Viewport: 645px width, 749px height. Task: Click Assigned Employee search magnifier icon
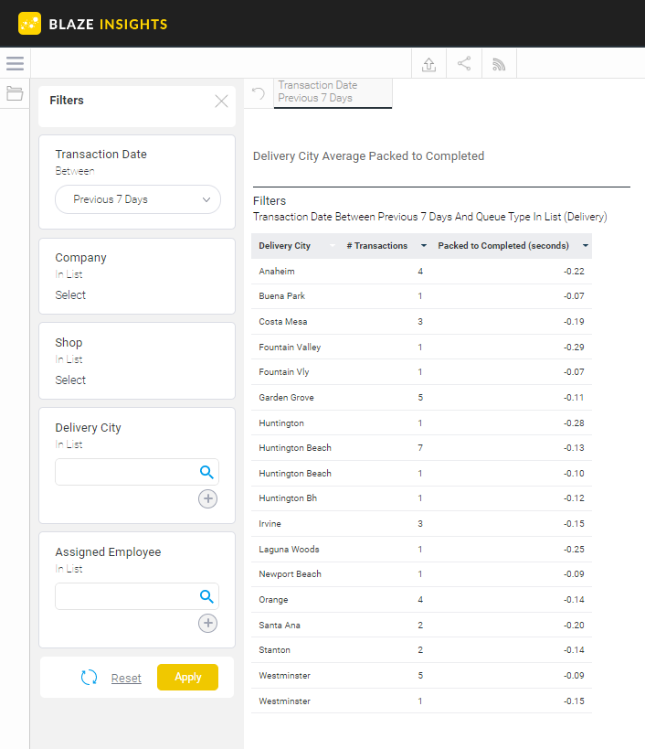coord(206,596)
